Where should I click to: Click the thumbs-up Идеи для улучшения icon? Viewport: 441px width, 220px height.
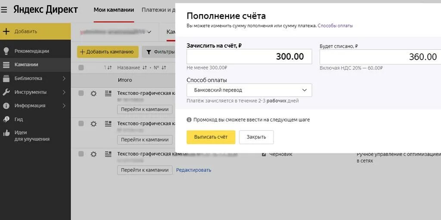[6, 133]
